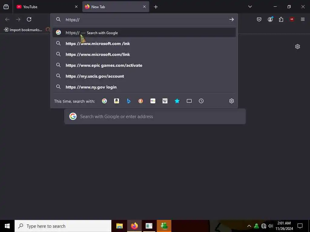Reload the current page
The height and width of the screenshot is (232, 310).
29,19
